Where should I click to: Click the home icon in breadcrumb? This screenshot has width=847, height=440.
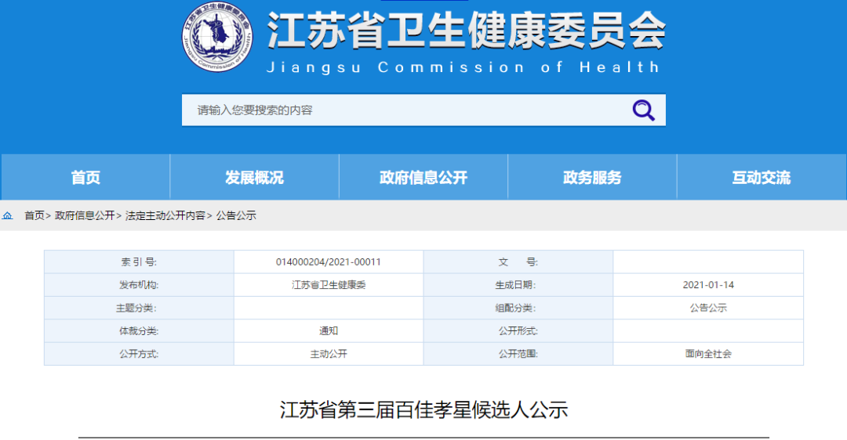[8, 215]
